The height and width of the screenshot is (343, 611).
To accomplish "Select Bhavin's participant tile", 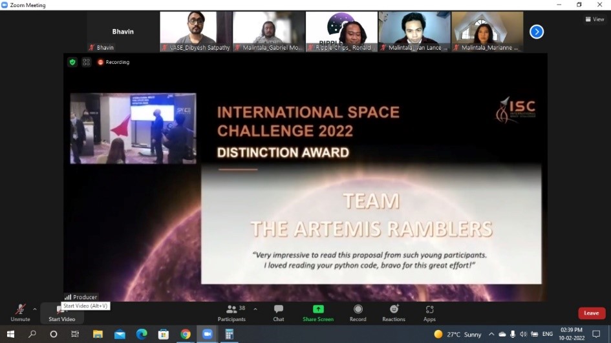I will point(123,31).
